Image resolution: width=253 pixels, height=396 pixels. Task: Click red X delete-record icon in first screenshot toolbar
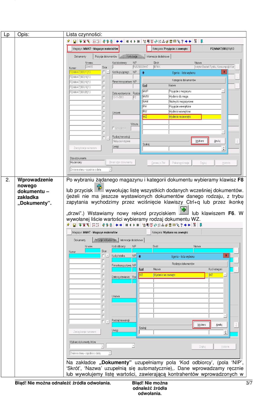[x=84, y=41]
